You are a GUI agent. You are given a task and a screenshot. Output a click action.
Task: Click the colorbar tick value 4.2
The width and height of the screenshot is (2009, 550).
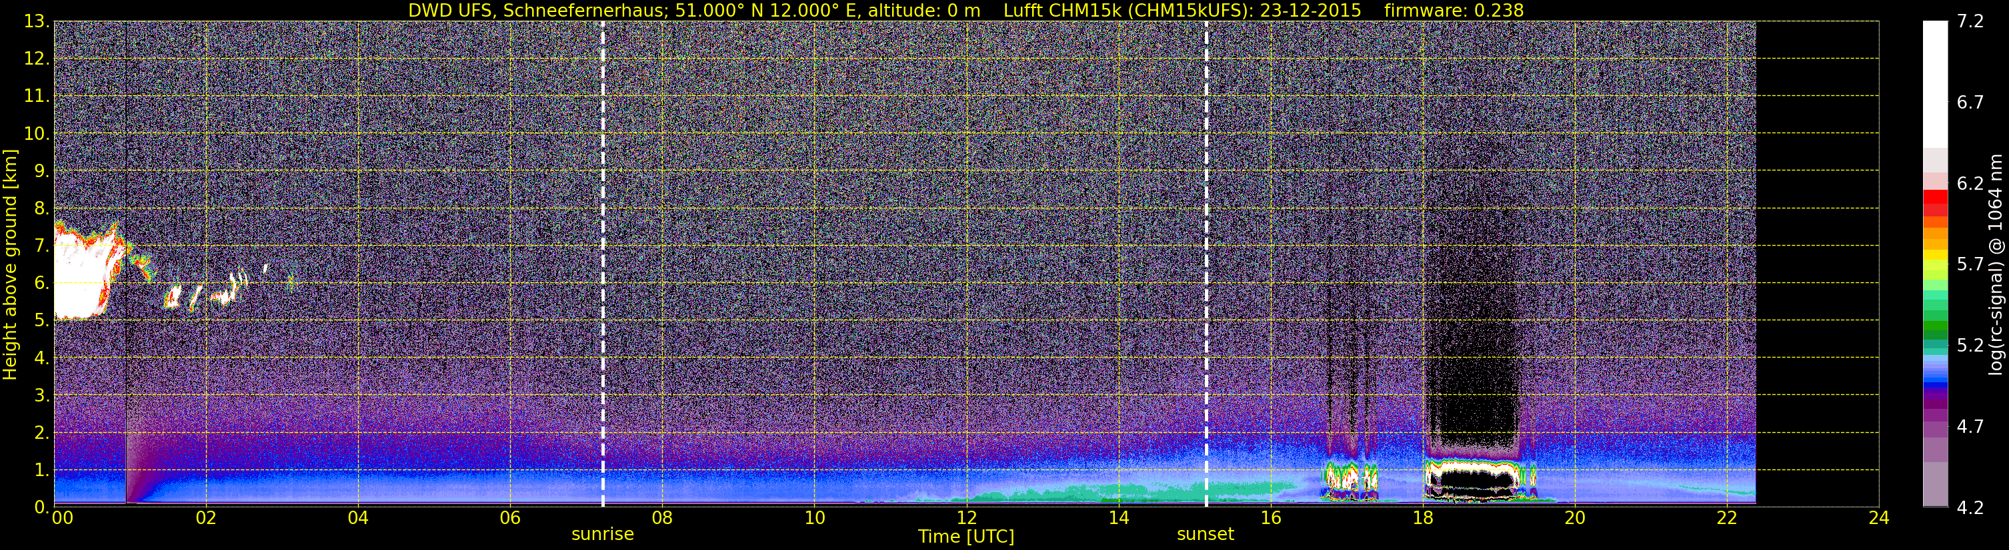pyautogui.click(x=1970, y=508)
